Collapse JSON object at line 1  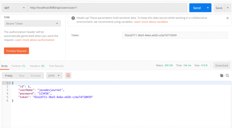[x=10, y=83]
